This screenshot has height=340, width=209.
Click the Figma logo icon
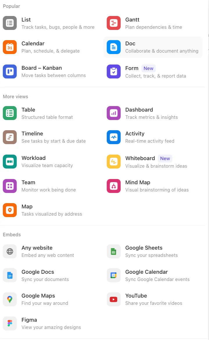coord(10,323)
